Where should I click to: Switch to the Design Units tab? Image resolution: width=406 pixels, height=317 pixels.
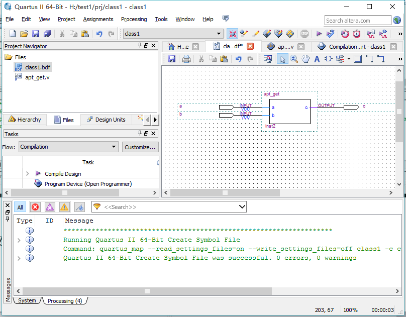pos(106,120)
